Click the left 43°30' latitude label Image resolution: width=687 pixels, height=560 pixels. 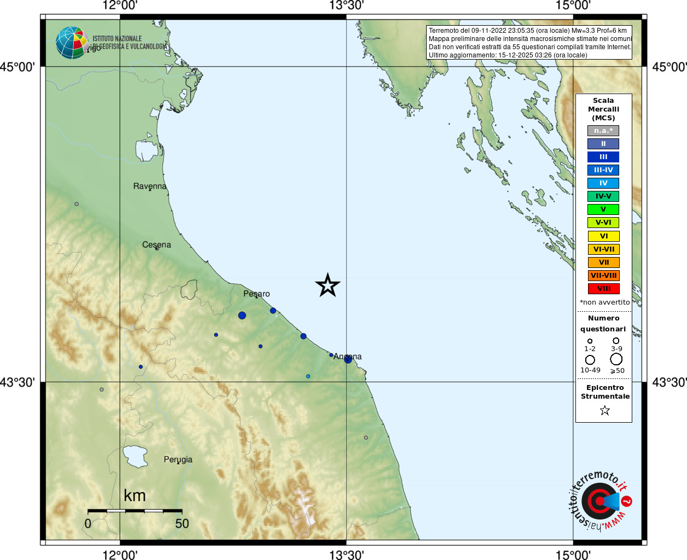18,382
